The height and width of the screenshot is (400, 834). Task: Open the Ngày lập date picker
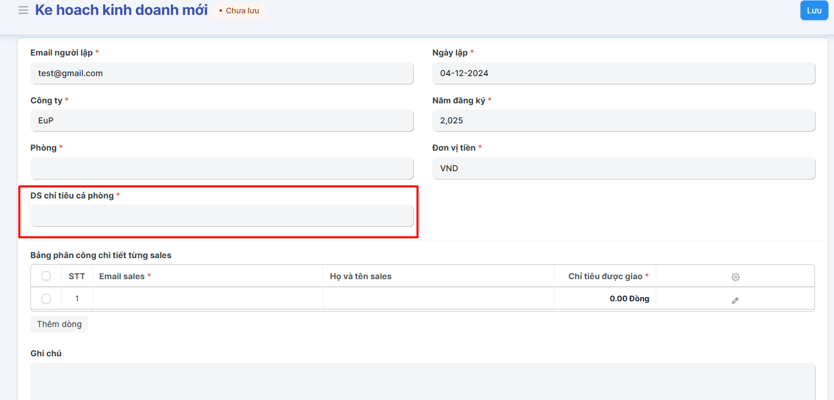tap(623, 74)
